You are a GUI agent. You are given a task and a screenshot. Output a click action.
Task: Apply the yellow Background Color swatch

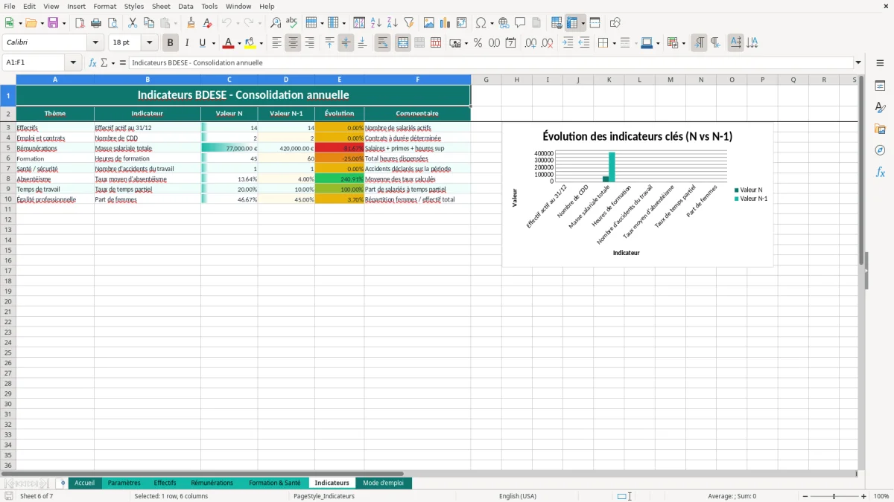[x=250, y=43]
